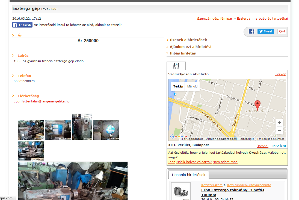Open the advertiser's email address link

pos(42,101)
